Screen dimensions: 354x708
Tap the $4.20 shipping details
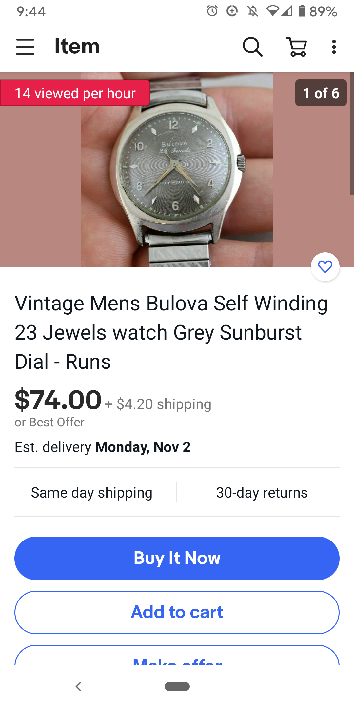(158, 404)
